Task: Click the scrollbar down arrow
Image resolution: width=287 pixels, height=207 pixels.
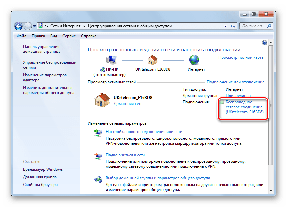Action: tap(271, 191)
